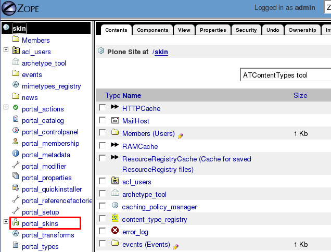
Task: Click the skin root icon in tree
Action: click(x=6, y=27)
